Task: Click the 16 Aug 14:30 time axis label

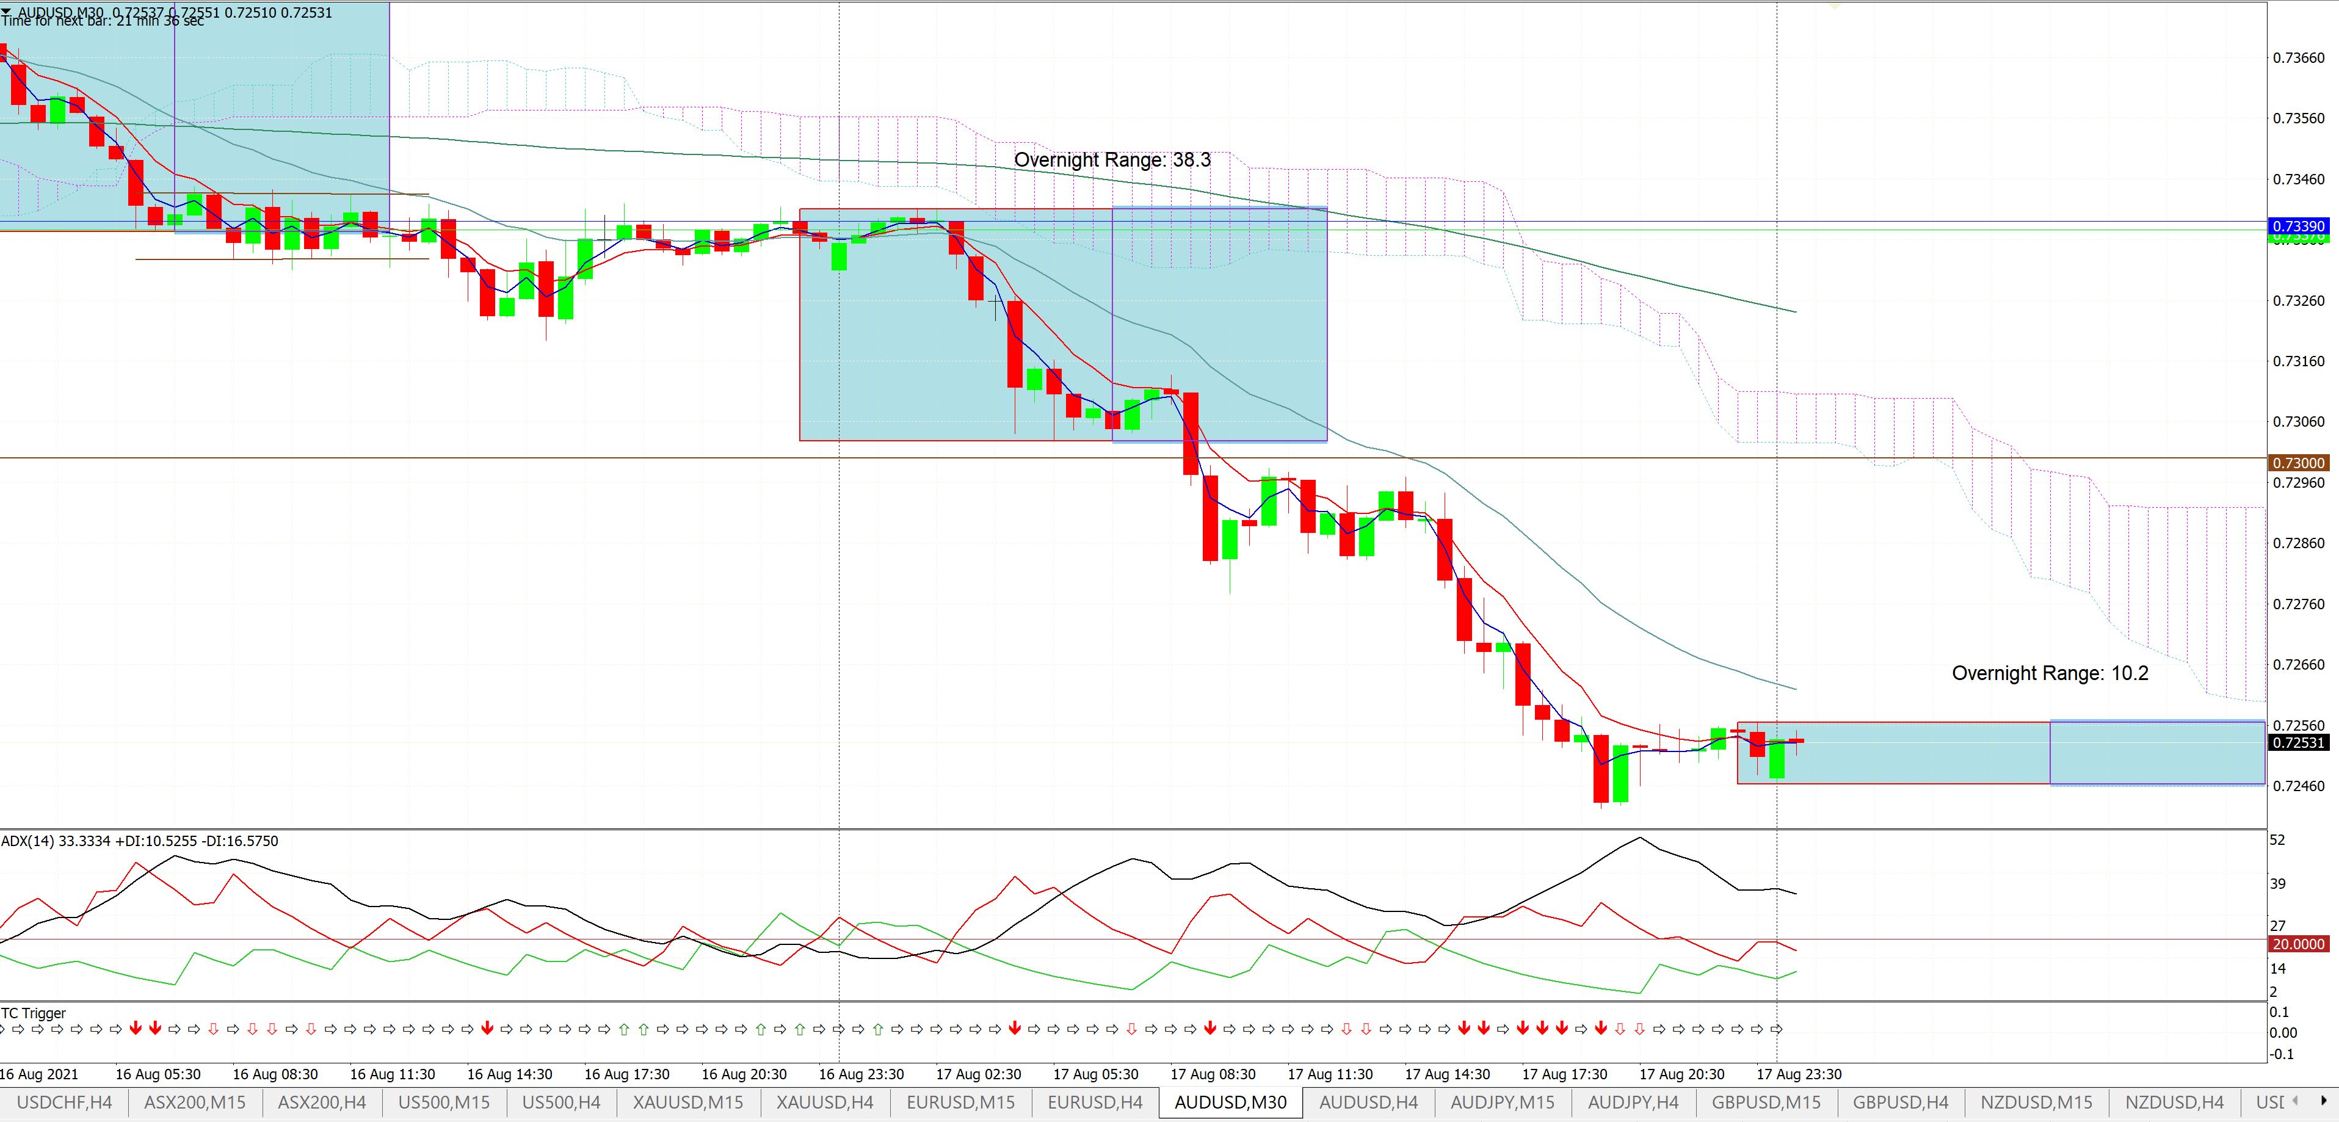Action: coord(509,1074)
